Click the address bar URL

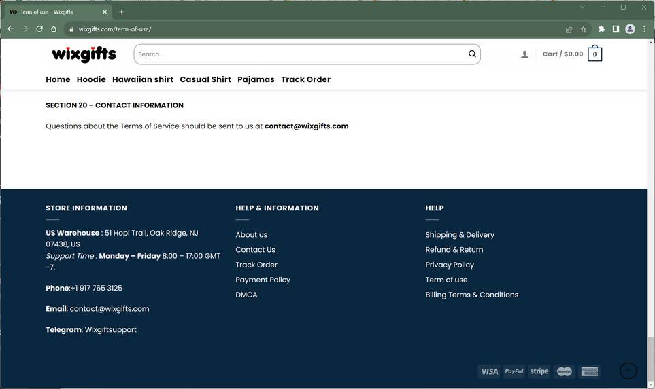[x=115, y=29]
